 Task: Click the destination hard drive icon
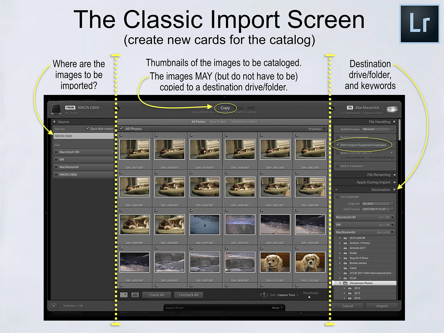[392, 109]
